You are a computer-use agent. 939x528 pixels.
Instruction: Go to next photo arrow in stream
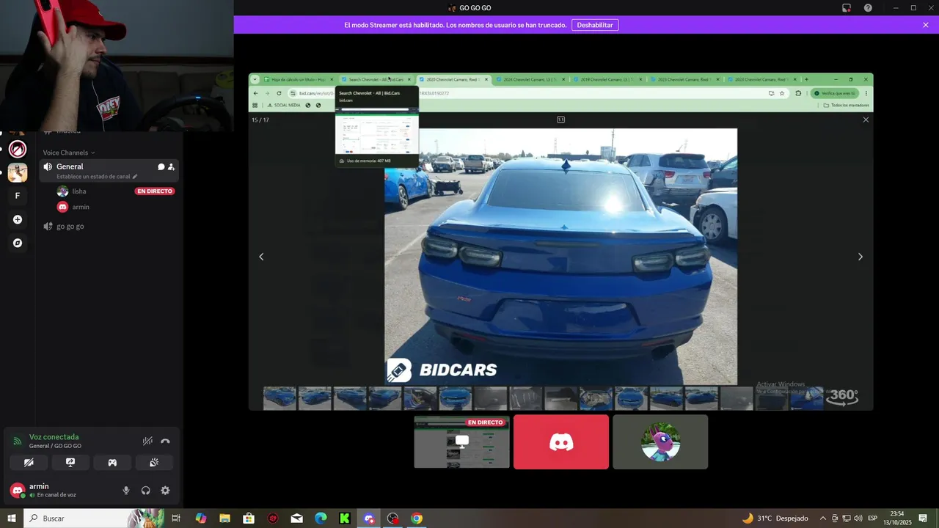pyautogui.click(x=861, y=257)
